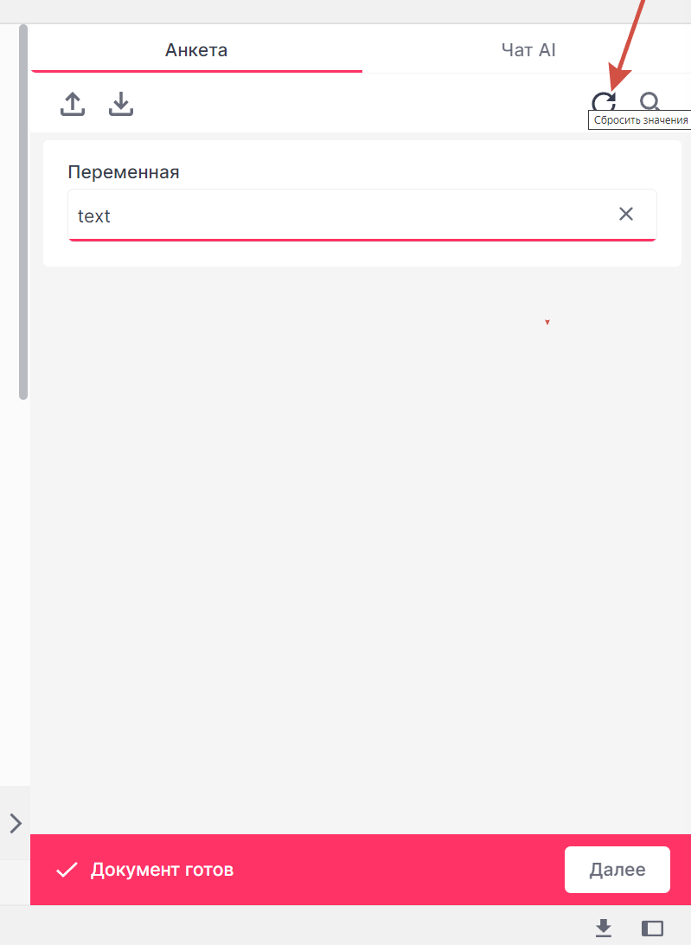Click the small red triangle marker
The height and width of the screenshot is (945, 691).
click(547, 323)
